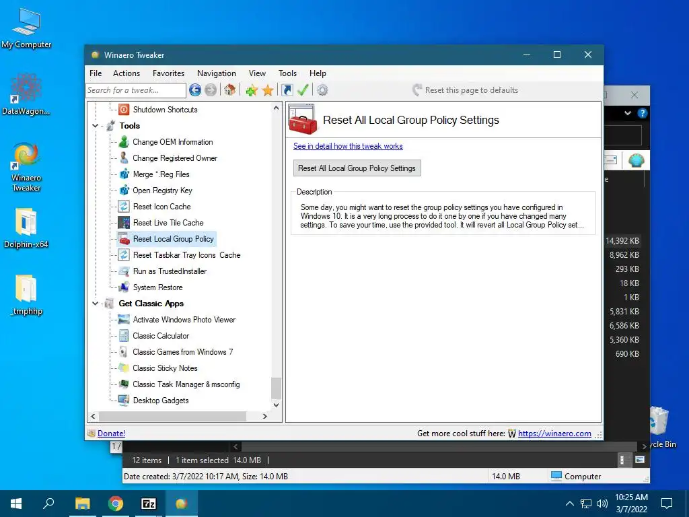
Task: Add this tweak to bookmarks with the green plus star
Action: [252, 91]
